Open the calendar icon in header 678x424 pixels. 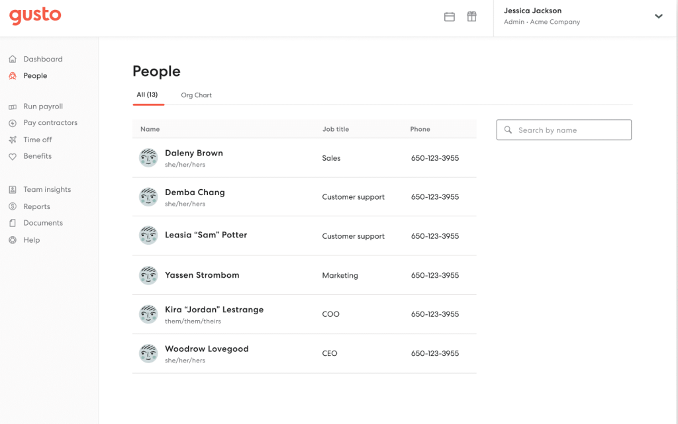pos(450,17)
